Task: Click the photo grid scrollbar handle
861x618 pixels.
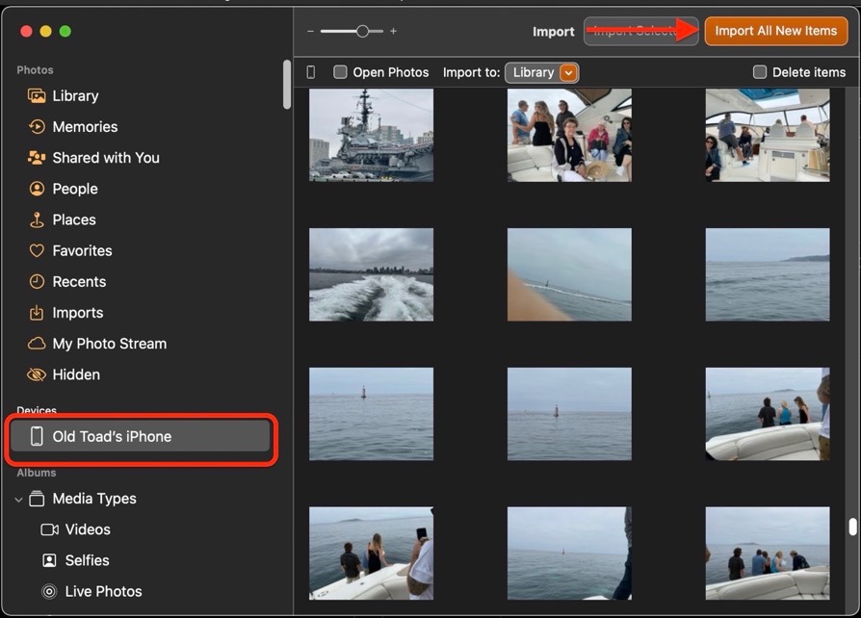Action: (852, 527)
